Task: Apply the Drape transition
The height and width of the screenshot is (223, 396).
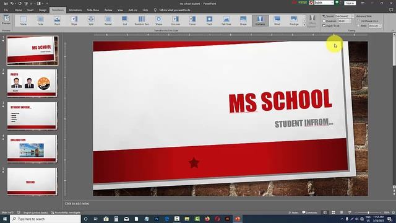Action: click(243, 20)
